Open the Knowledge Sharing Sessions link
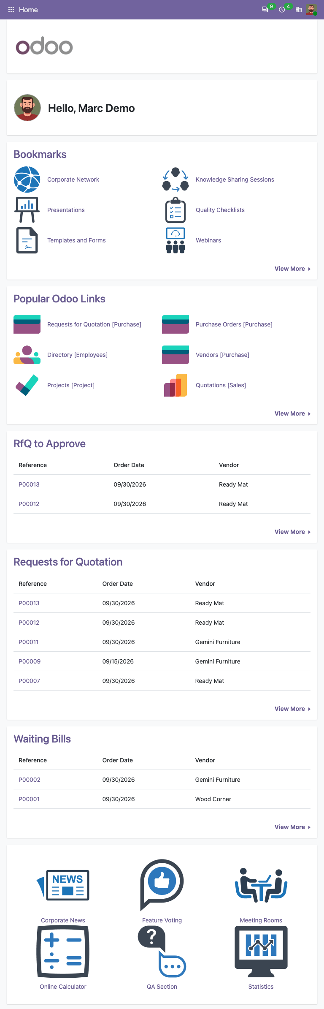This screenshot has height=1009, width=324. point(235,179)
